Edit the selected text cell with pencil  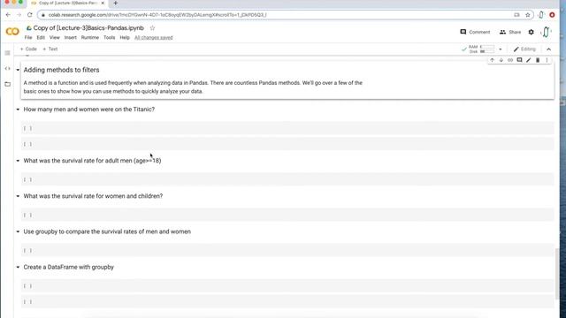point(529,60)
